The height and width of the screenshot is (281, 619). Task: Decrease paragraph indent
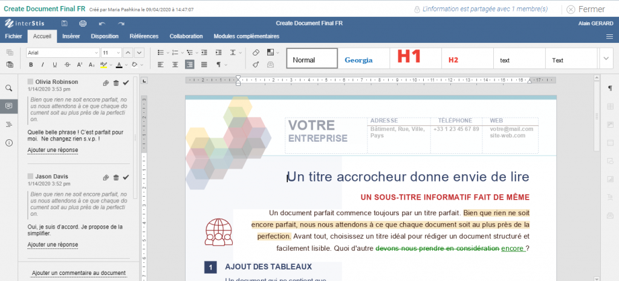point(204,52)
